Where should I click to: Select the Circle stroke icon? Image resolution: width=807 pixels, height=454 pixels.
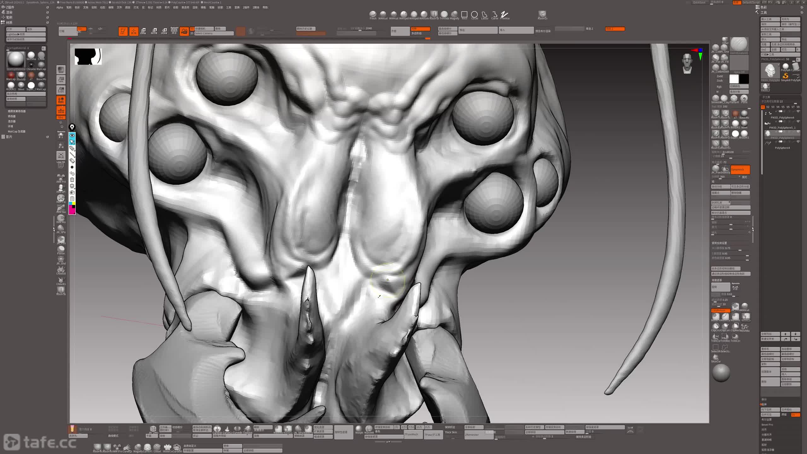(x=474, y=15)
